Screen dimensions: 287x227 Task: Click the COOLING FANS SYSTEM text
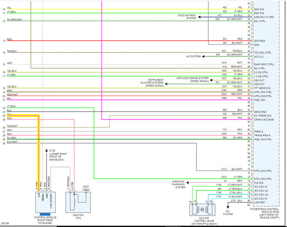(187, 17)
